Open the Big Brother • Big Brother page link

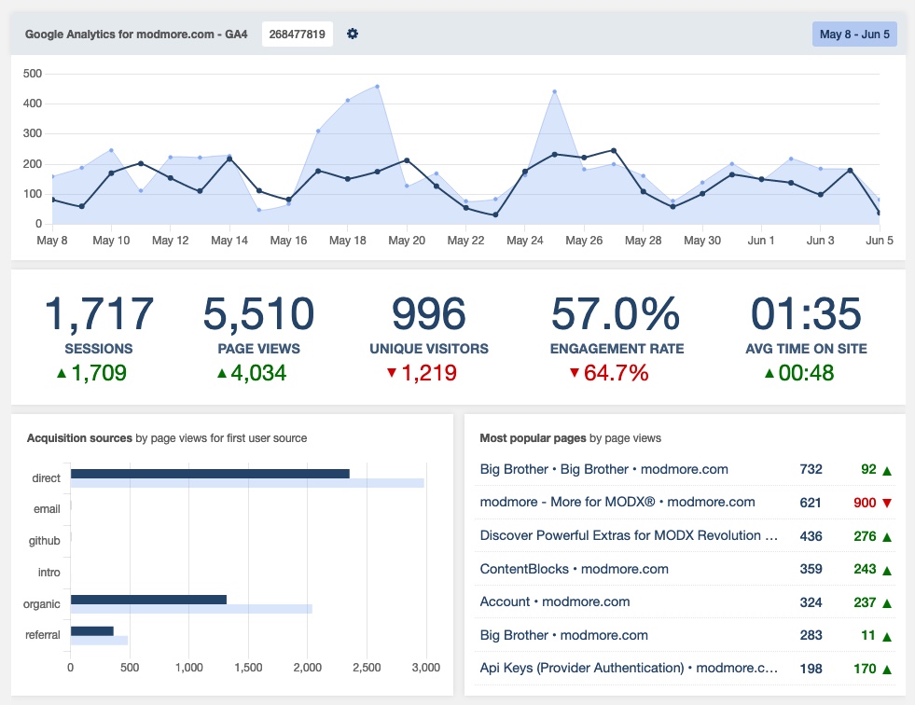[604, 469]
